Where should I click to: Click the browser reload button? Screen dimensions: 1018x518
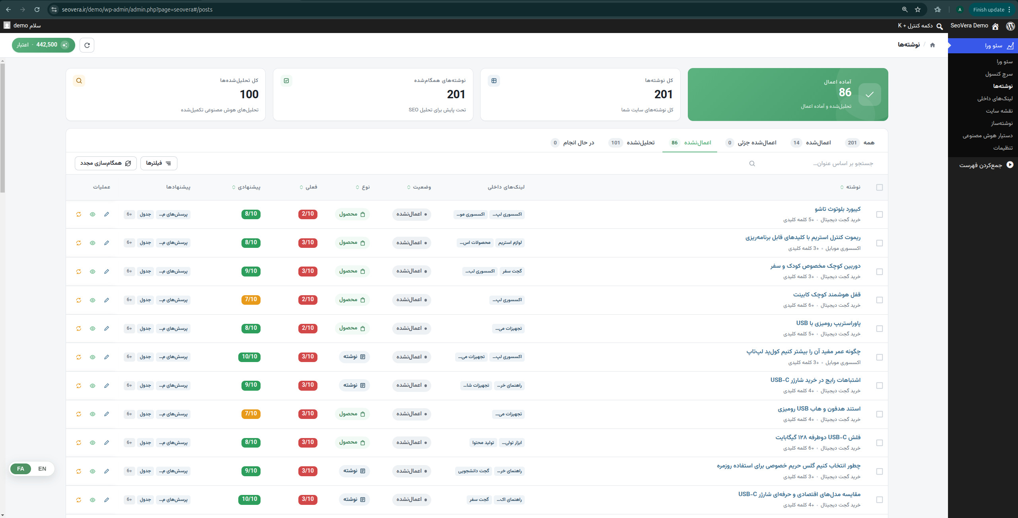(x=37, y=10)
